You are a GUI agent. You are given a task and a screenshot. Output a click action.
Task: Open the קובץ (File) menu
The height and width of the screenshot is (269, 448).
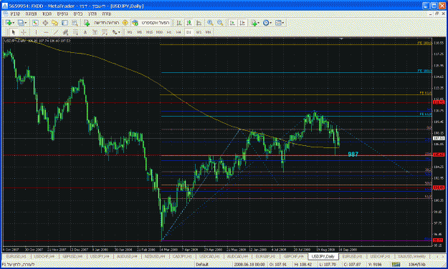(15, 14)
